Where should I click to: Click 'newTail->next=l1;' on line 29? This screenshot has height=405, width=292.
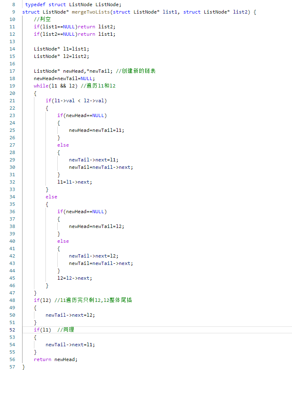point(93,160)
